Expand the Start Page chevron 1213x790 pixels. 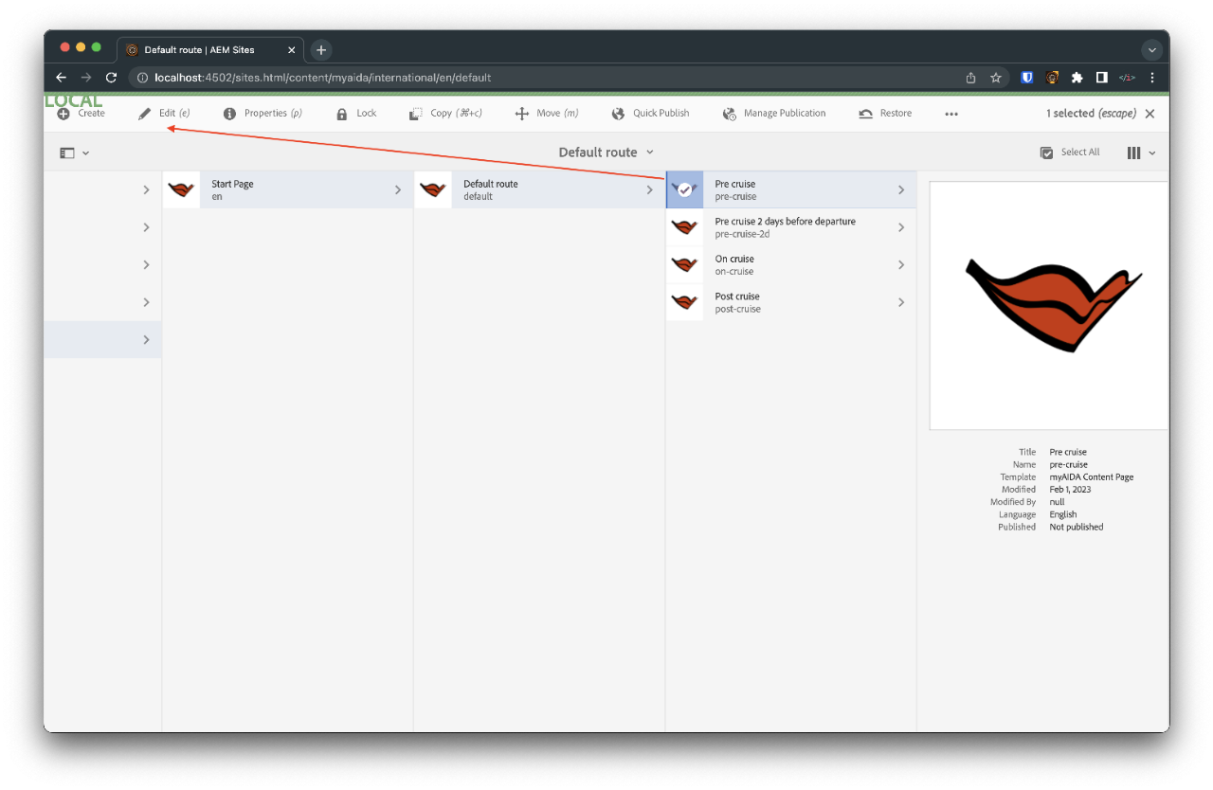click(398, 189)
